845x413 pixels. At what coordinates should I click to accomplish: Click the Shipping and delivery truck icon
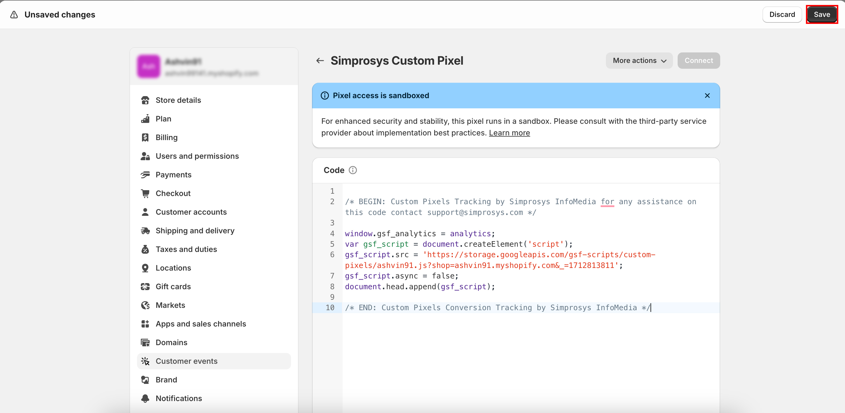tap(145, 231)
